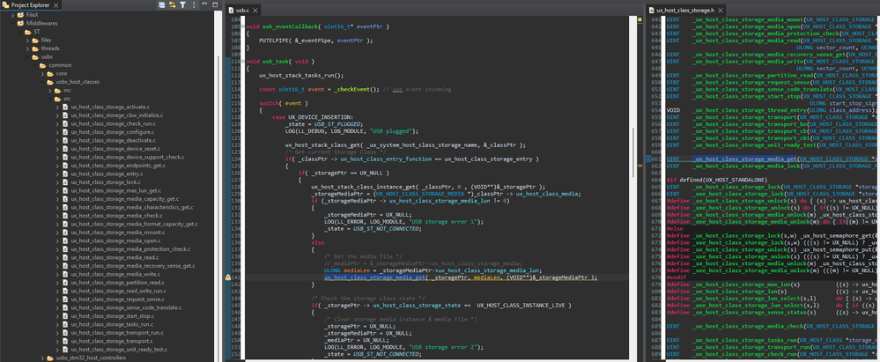Image resolution: width=880 pixels, height=362 pixels.
Task: Click C file icon of ux_host_class_storage_transport.c
Action: (x=65, y=341)
